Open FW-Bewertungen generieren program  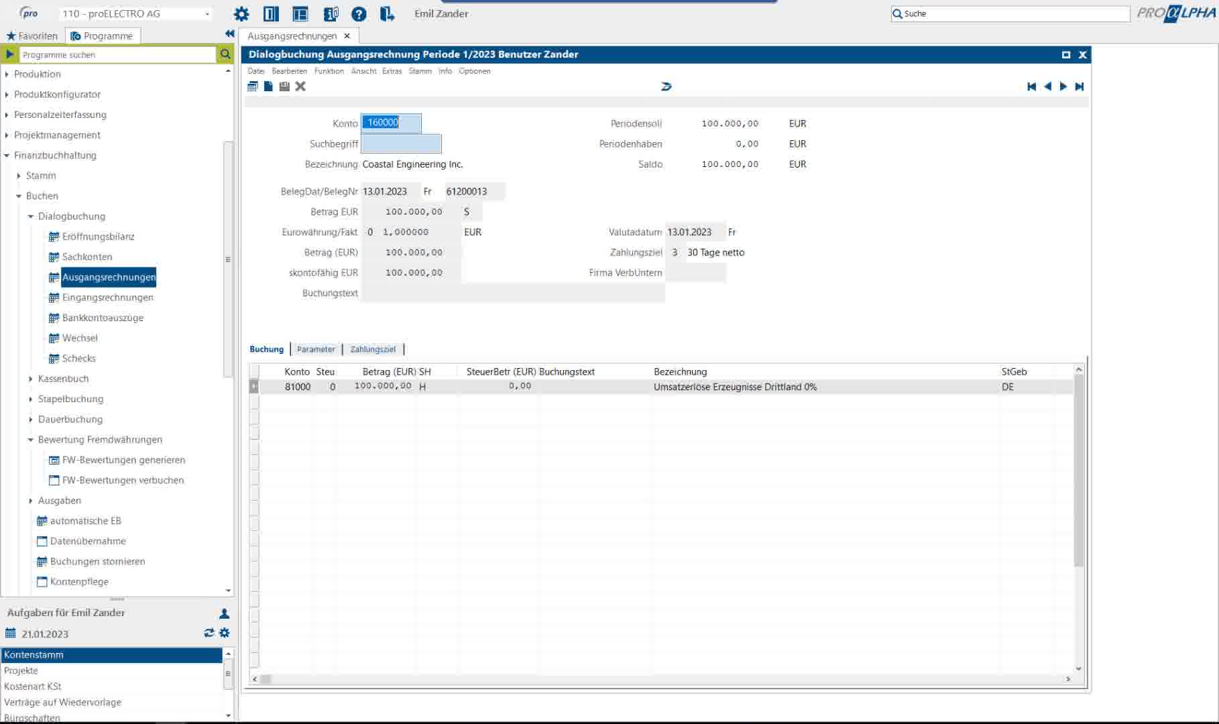(123, 460)
